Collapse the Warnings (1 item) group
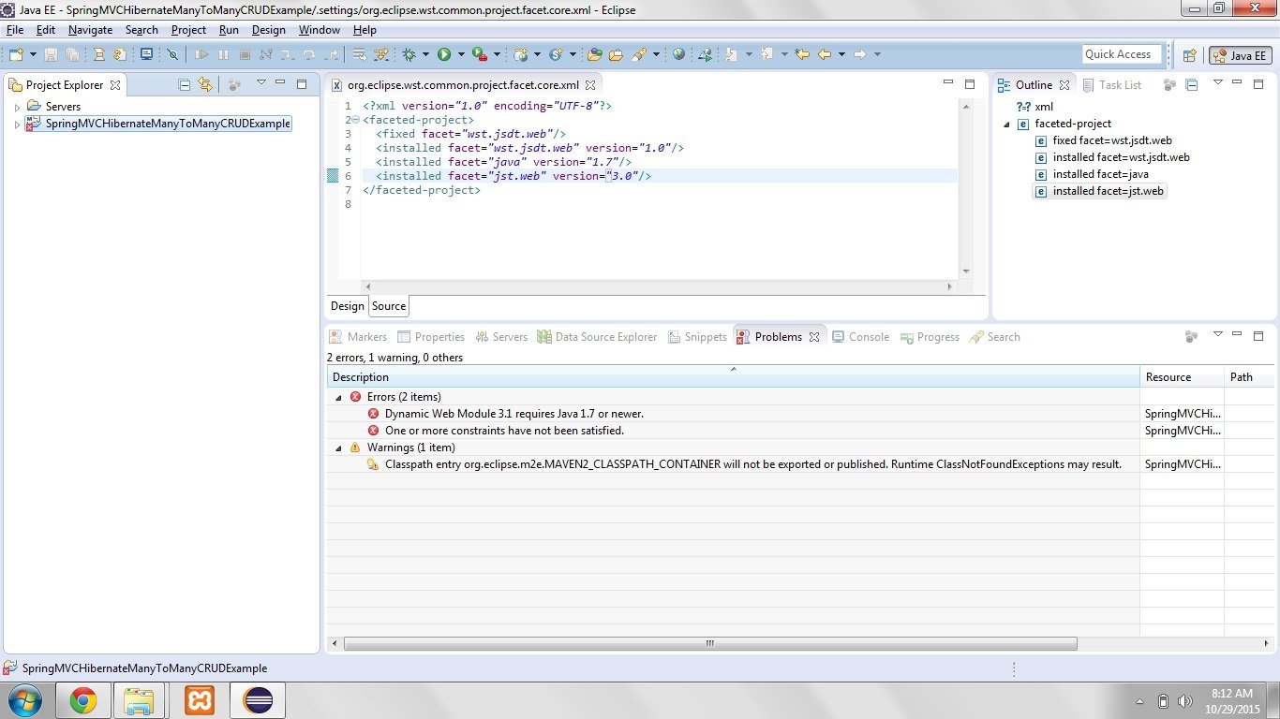The height and width of the screenshot is (719, 1280). coord(339,448)
